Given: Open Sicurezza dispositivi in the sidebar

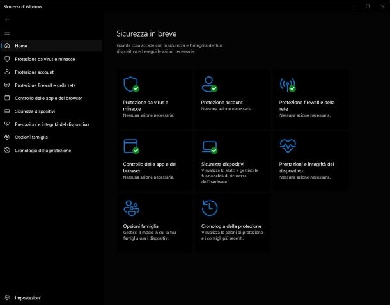Looking at the screenshot, I should pyautogui.click(x=52, y=111).
